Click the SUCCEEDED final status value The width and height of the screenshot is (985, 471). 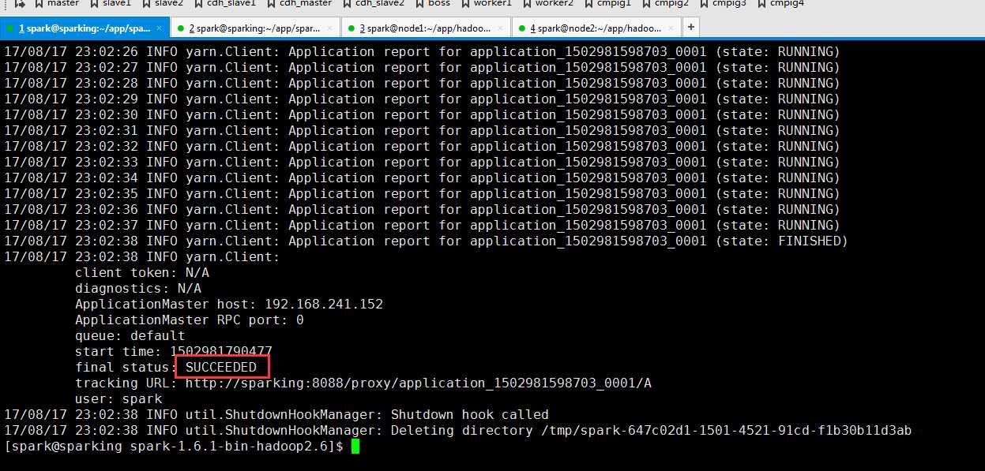221,368
